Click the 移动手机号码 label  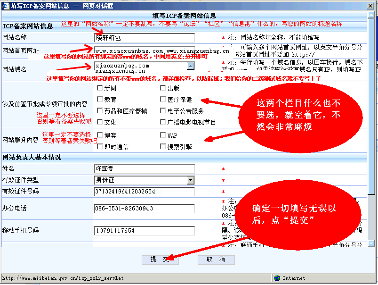(20, 230)
